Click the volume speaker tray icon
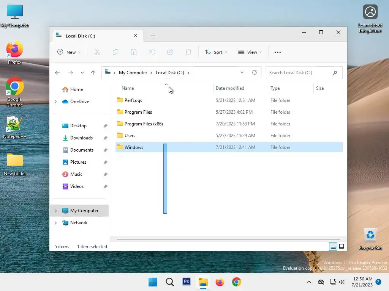Viewport: 389px width, 291px height. (342, 282)
